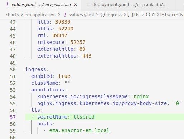Screen dimensions: 184x139
Task: Click the ingress key on line 50
Action: 35,69
